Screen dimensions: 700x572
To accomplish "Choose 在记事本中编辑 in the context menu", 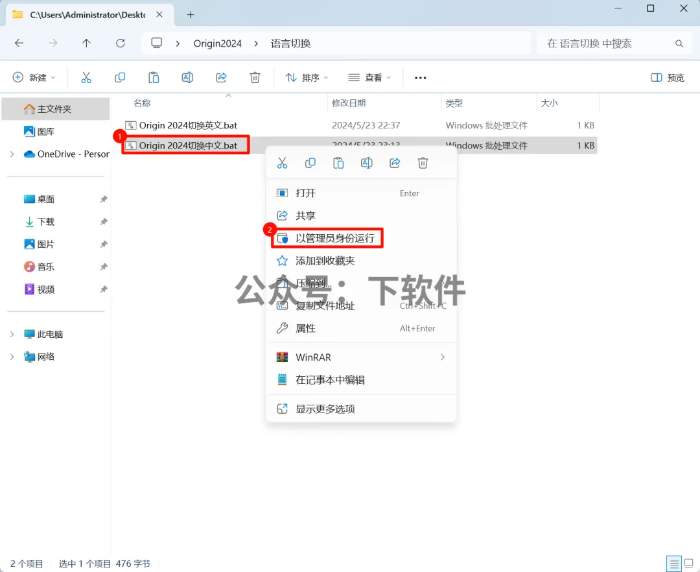I will pos(361,380).
